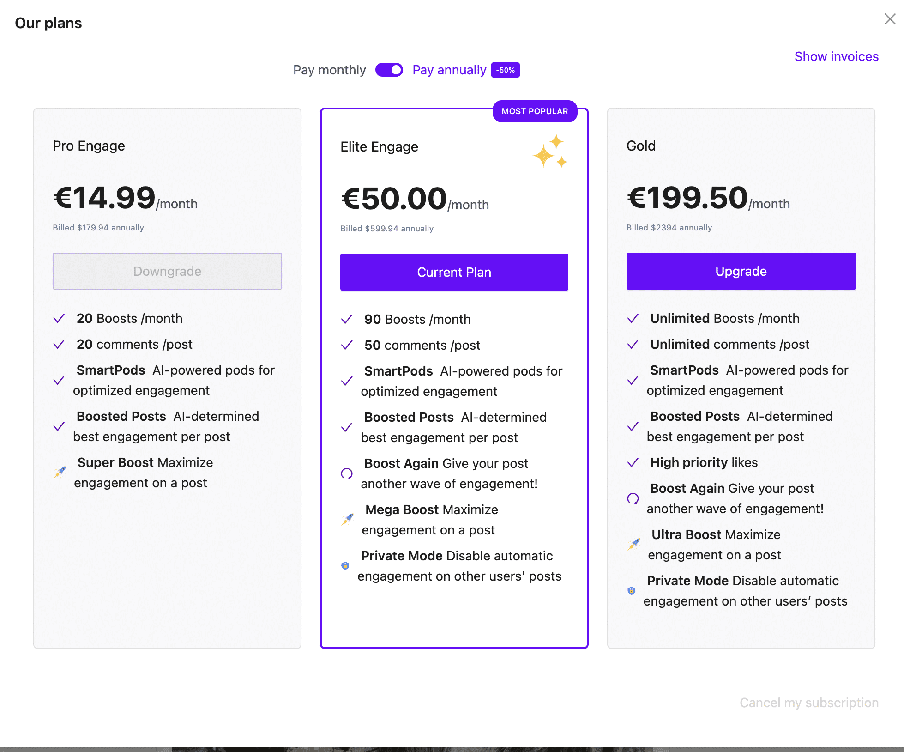
Task: Upgrade to the Gold plan
Action: click(x=741, y=271)
